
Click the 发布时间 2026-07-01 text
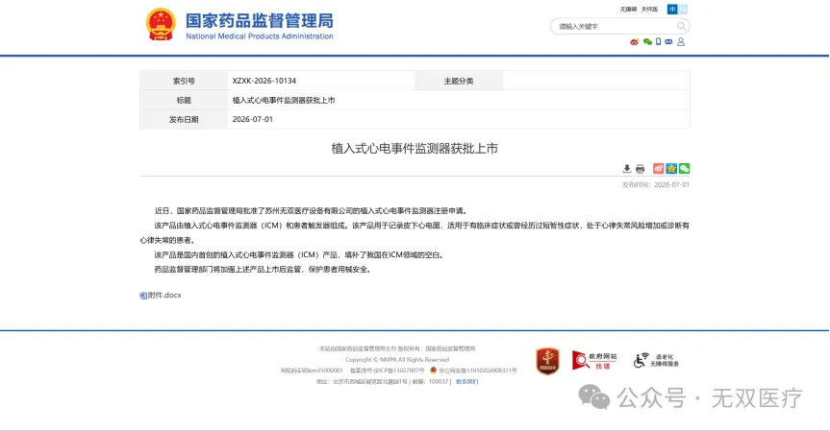tap(655, 185)
